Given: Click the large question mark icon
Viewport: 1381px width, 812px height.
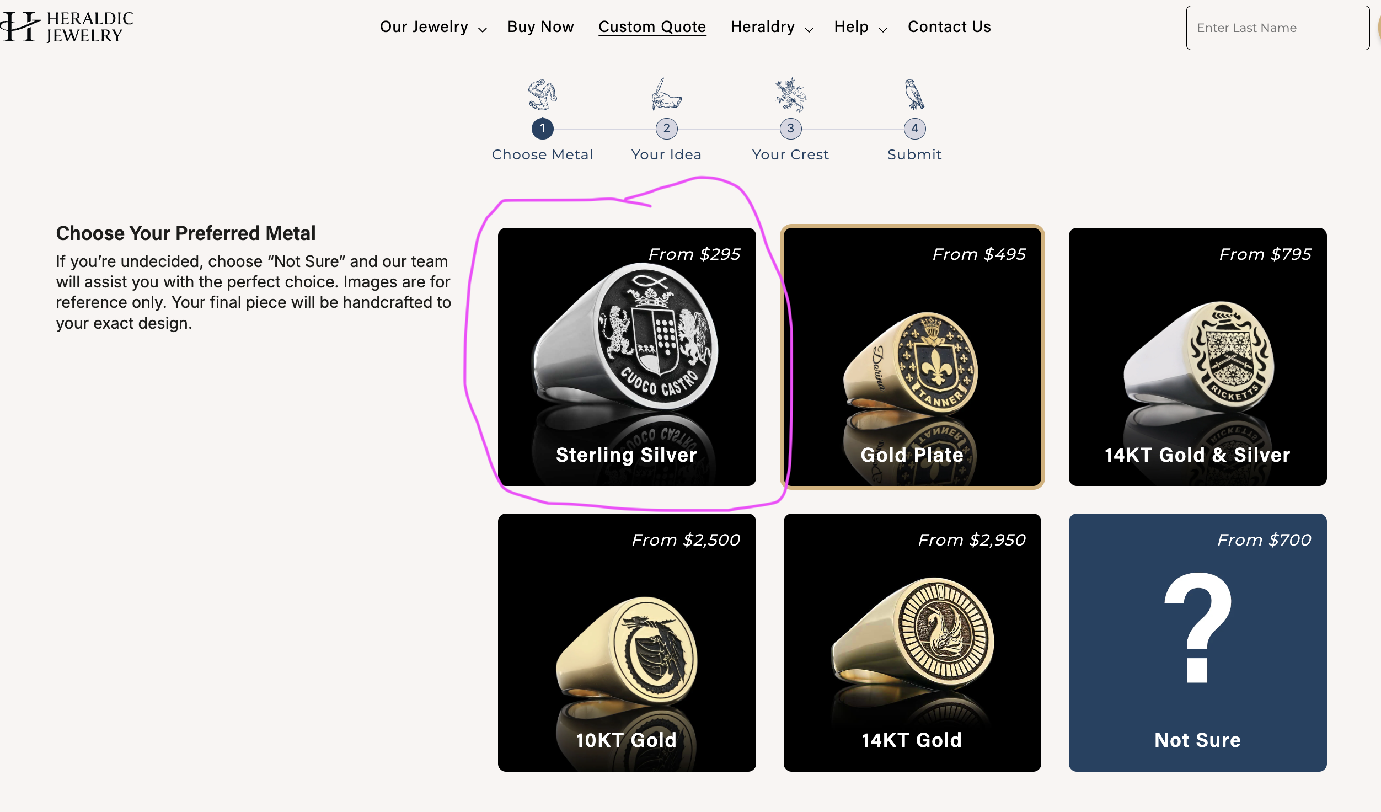Looking at the screenshot, I should coord(1197,628).
